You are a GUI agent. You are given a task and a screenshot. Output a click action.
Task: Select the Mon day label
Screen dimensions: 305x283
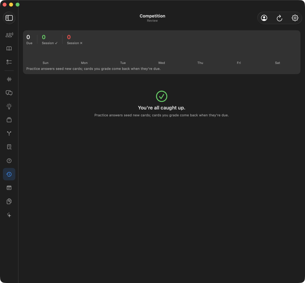[84, 63]
